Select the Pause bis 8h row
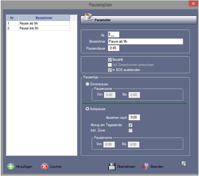The height and width of the screenshot is (176, 199). click(38, 28)
